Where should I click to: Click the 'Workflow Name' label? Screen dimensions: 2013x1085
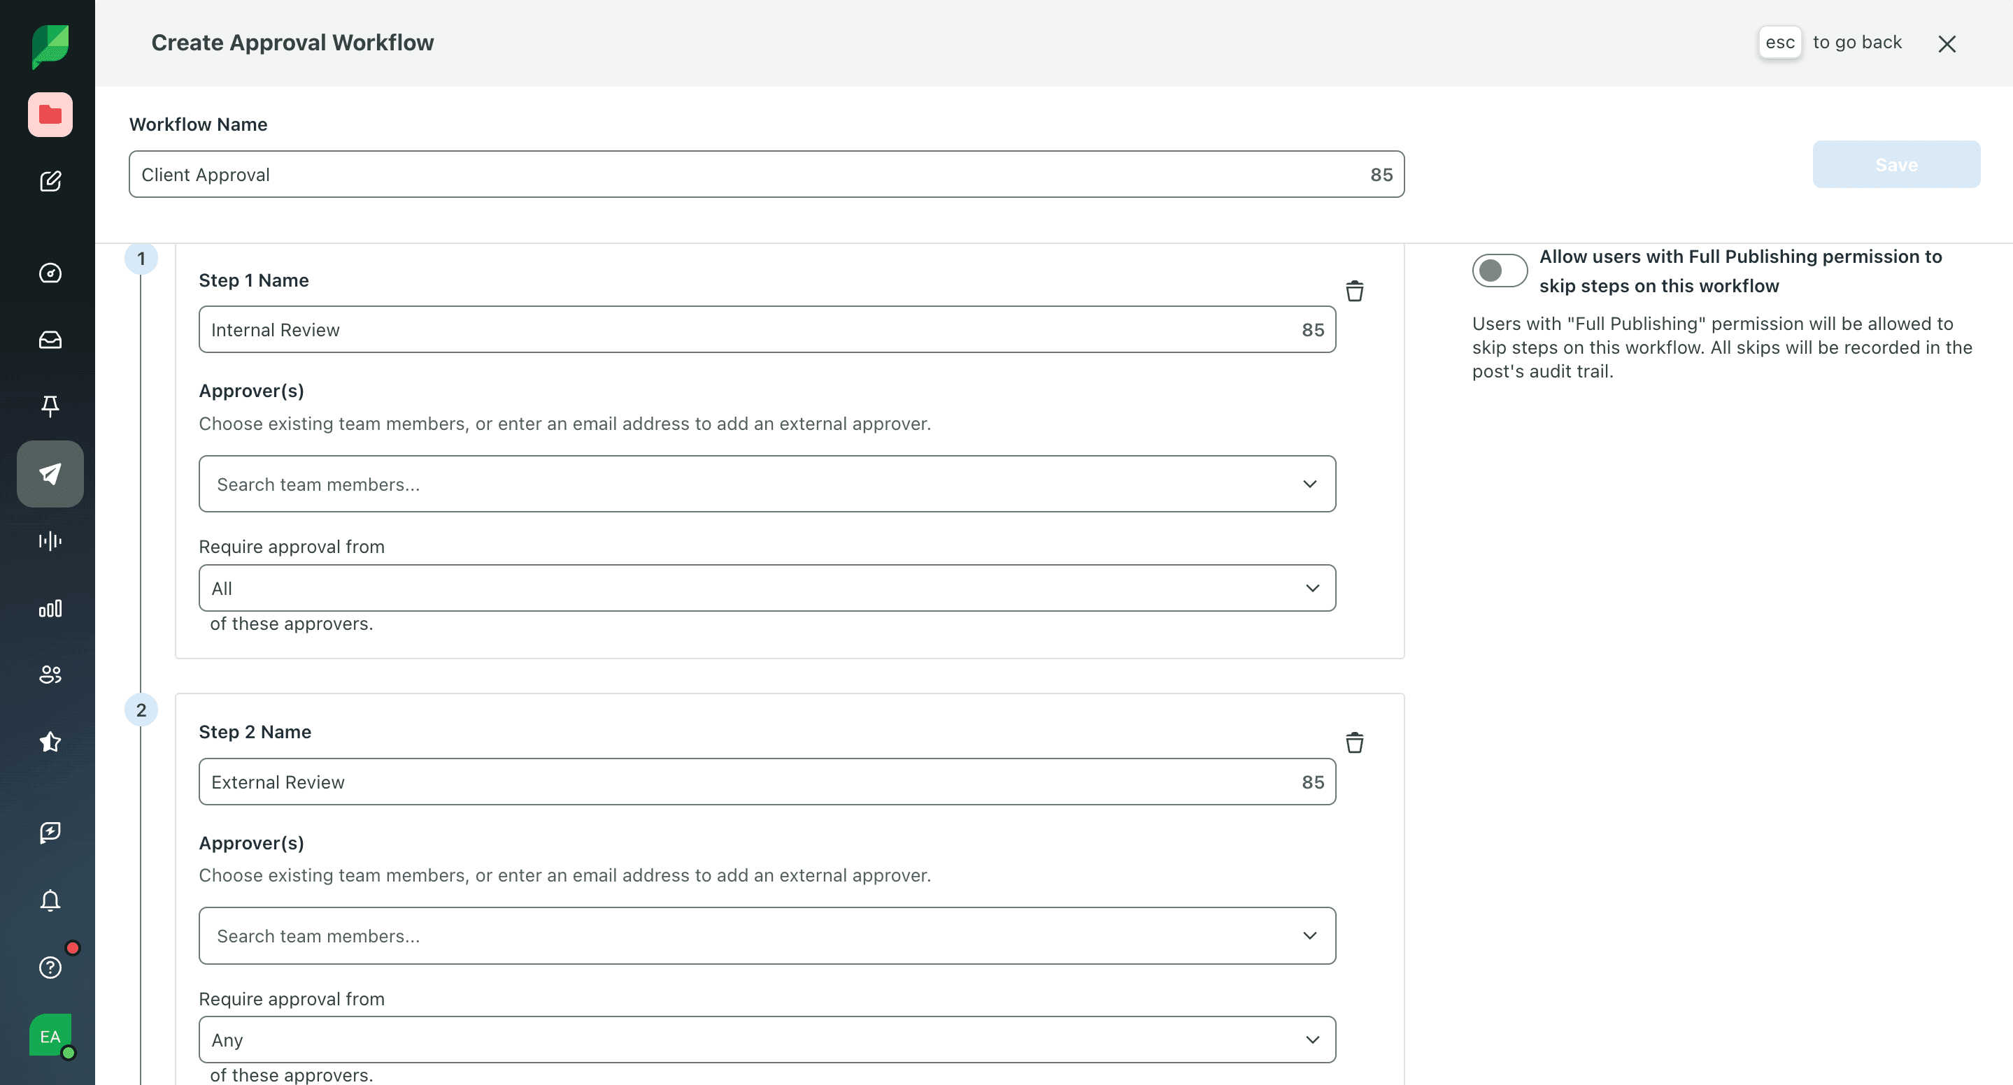tap(199, 124)
